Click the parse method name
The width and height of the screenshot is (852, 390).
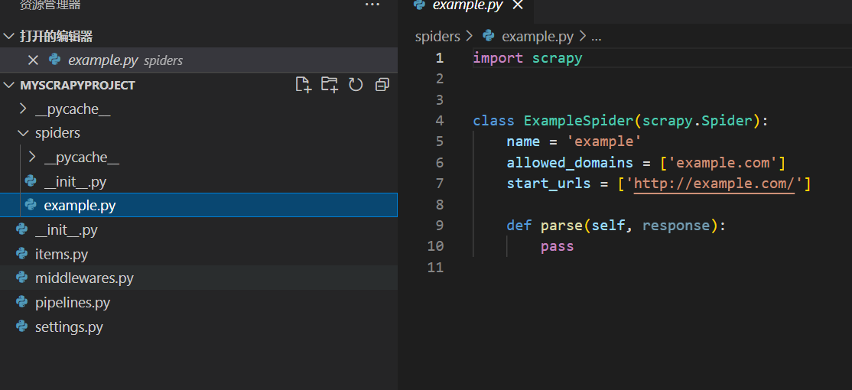(x=562, y=226)
